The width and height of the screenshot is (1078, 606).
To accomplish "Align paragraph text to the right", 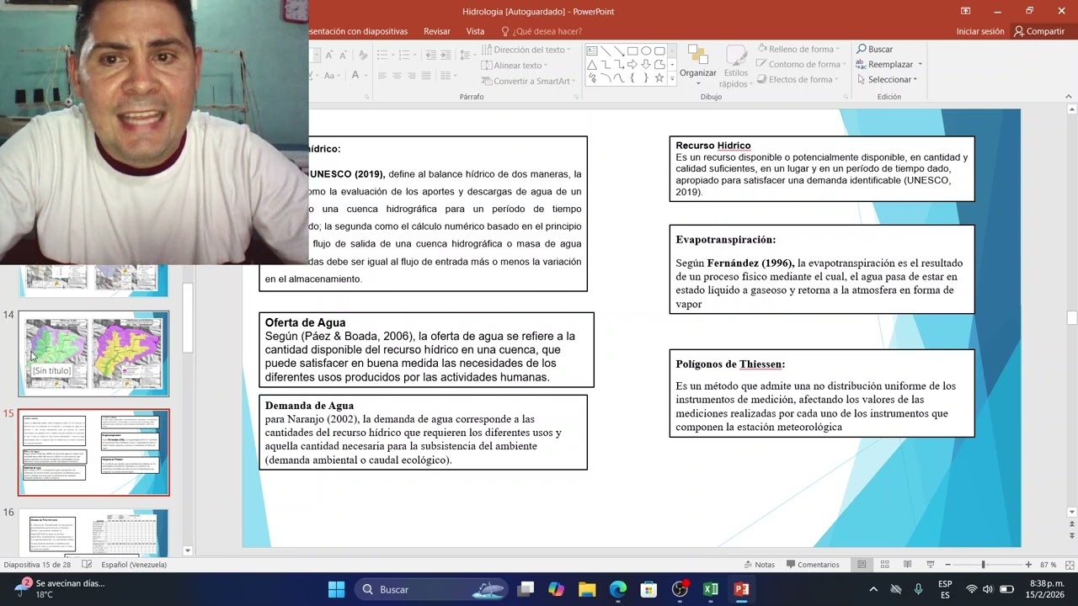I will click(412, 76).
